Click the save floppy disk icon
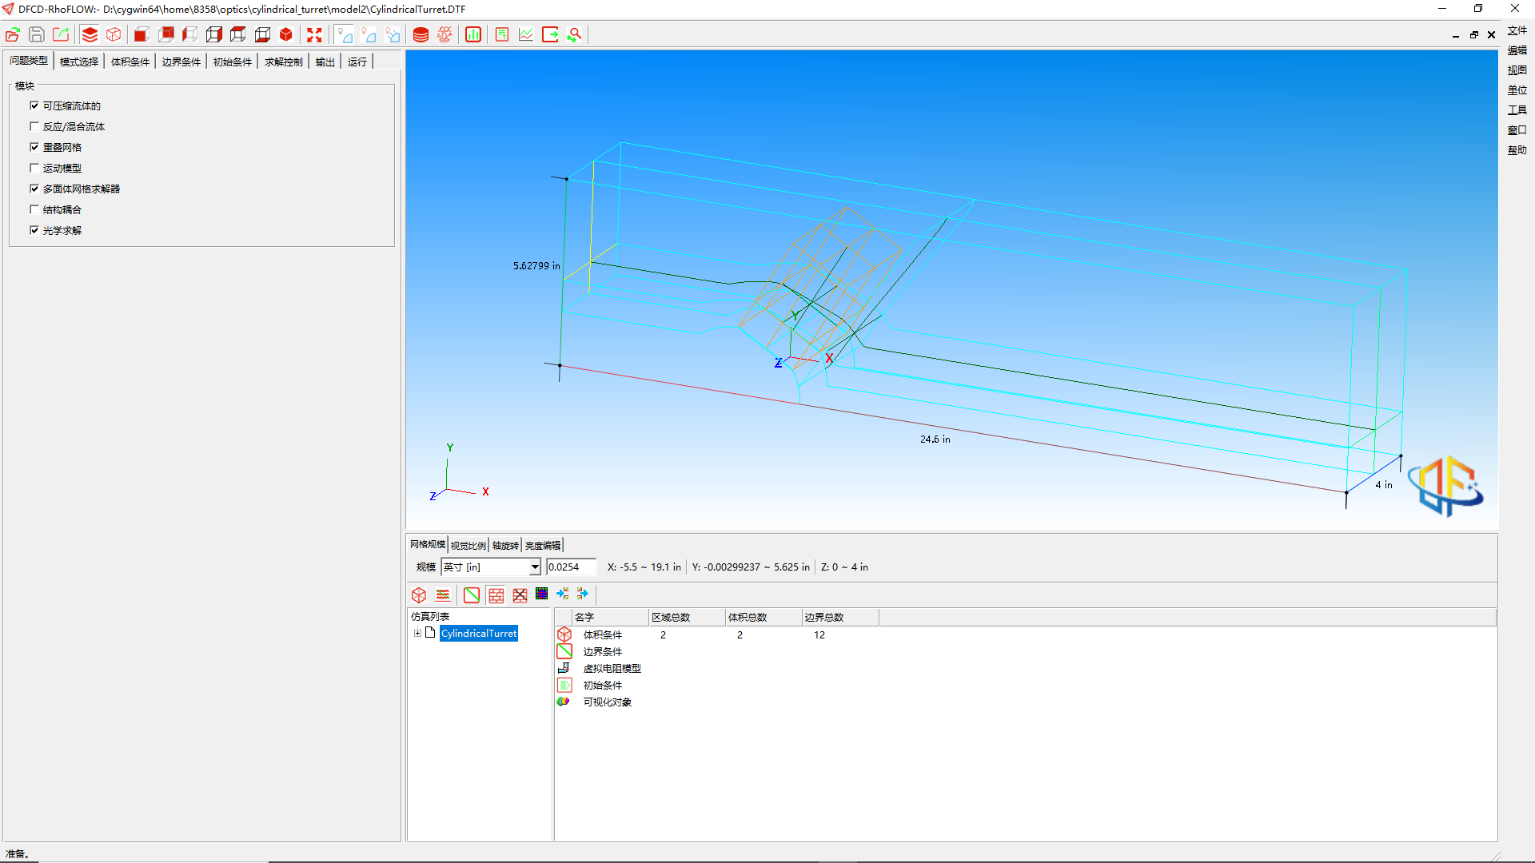 click(x=37, y=34)
